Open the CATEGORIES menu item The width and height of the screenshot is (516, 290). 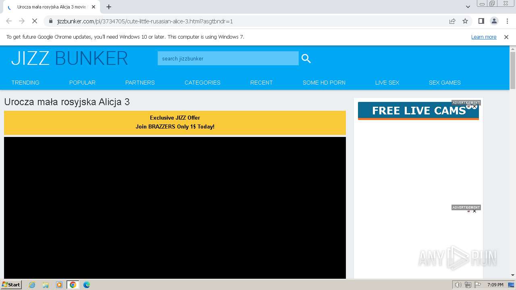[202, 83]
